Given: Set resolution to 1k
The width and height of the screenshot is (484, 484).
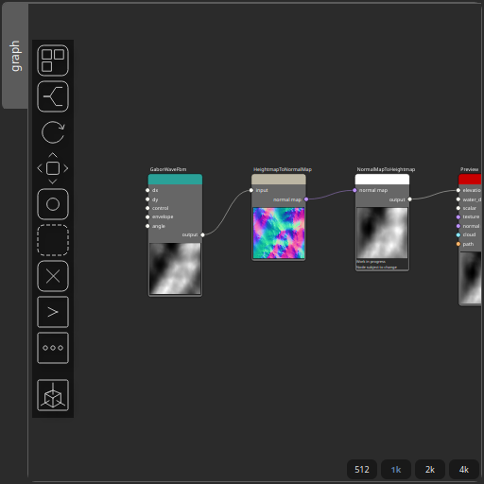Looking at the screenshot, I should click(396, 470).
